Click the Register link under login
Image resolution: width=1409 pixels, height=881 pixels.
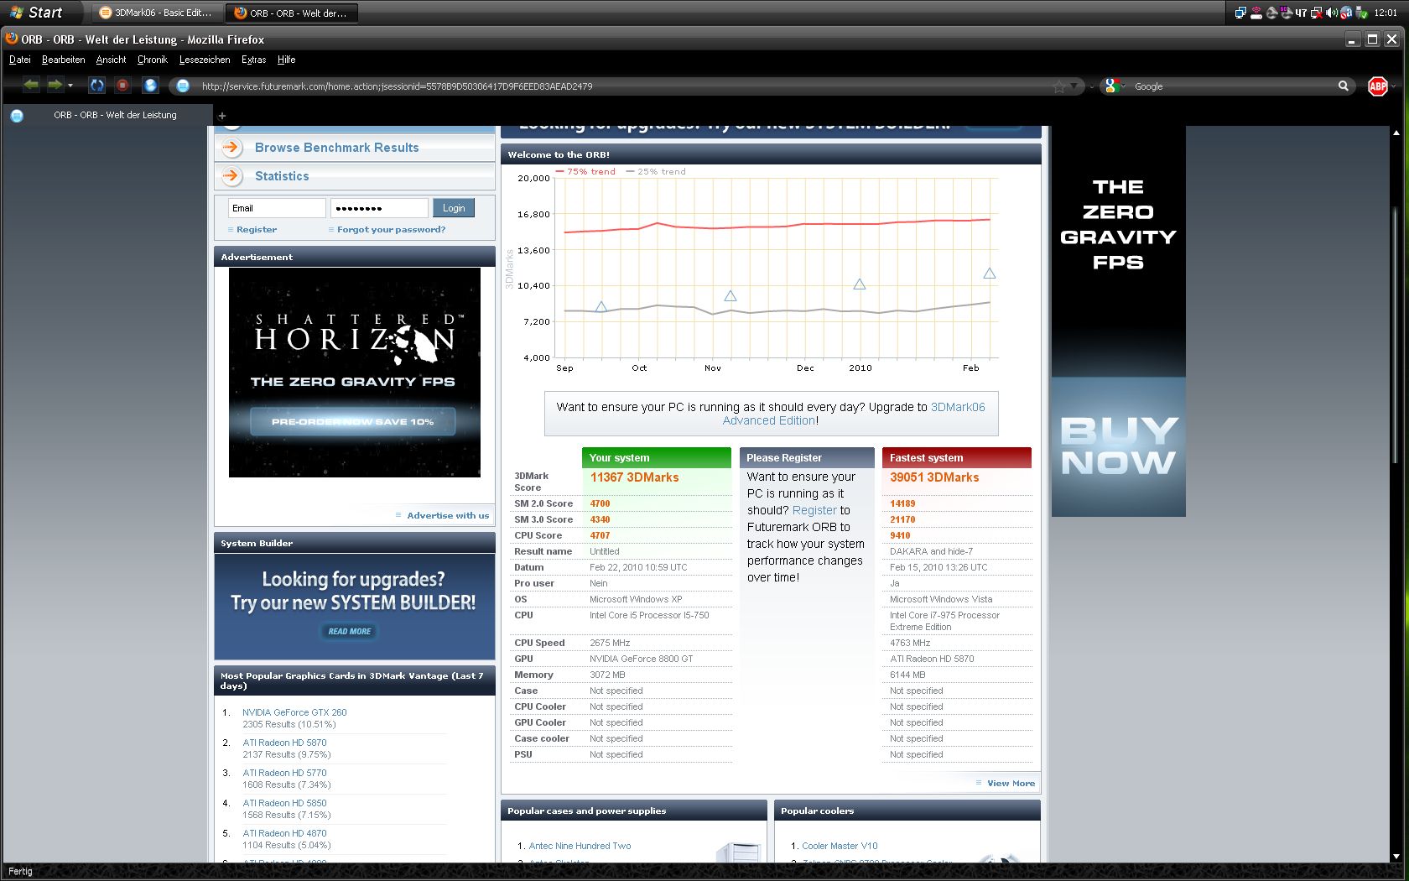click(256, 229)
